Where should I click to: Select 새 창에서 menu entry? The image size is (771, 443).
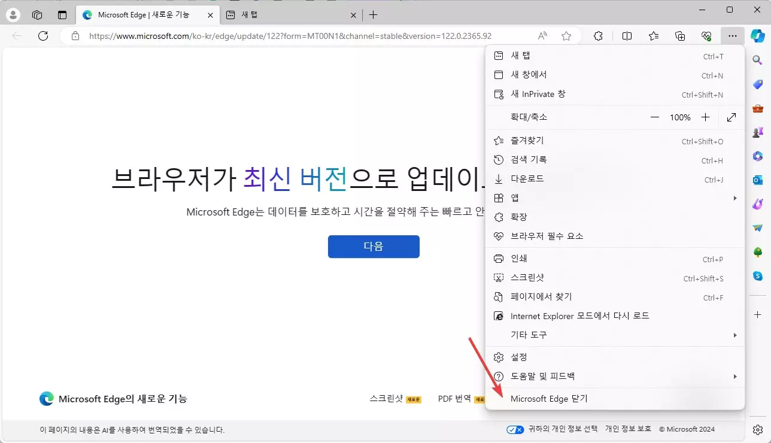tap(615, 75)
